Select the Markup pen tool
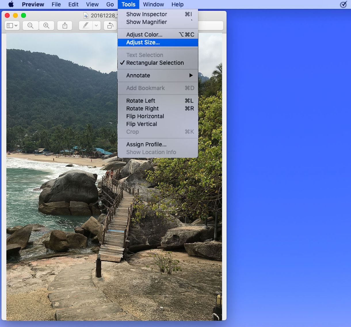 (x=85, y=25)
